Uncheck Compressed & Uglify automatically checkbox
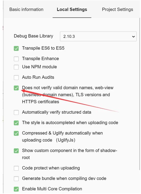 point(16,133)
